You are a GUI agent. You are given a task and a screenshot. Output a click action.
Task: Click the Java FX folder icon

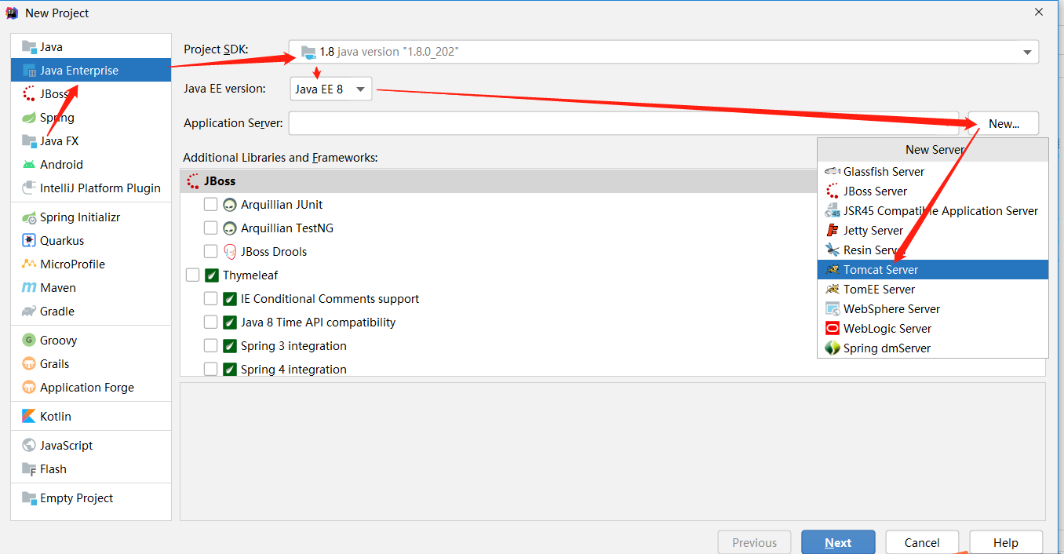pyautogui.click(x=29, y=141)
